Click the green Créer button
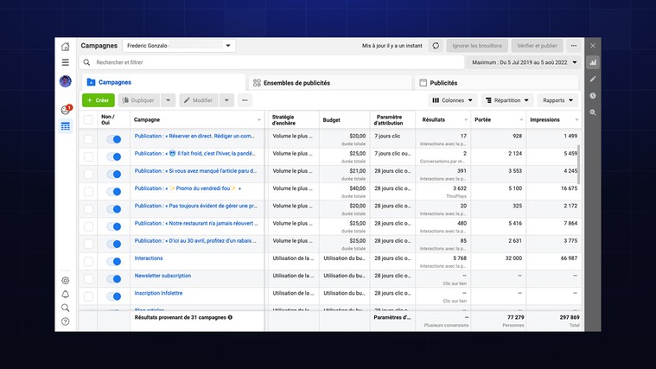 pos(98,100)
